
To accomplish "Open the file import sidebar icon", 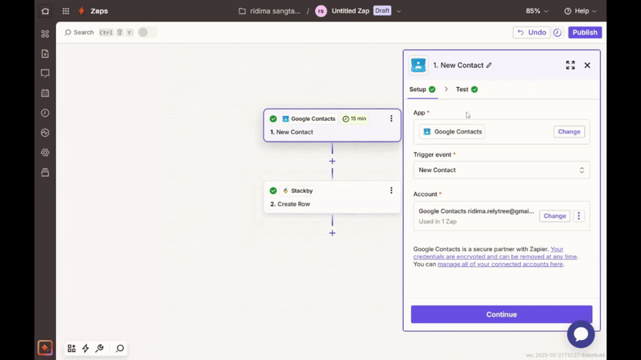I will (x=45, y=54).
